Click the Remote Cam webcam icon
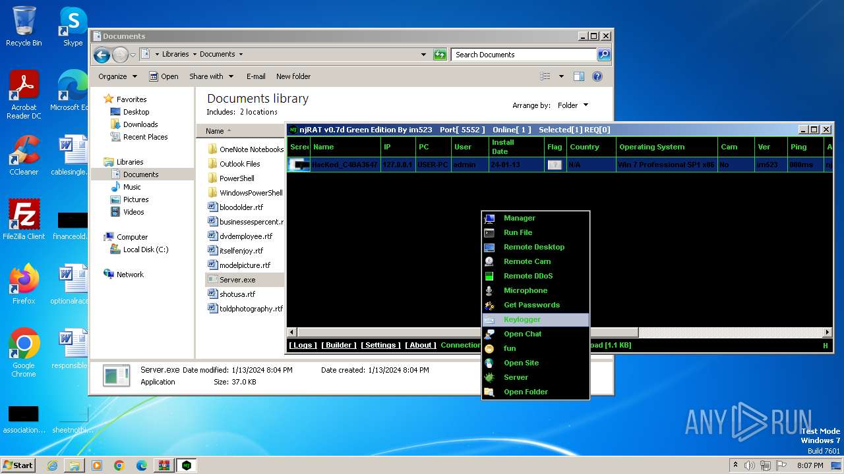844x474 pixels. [489, 262]
